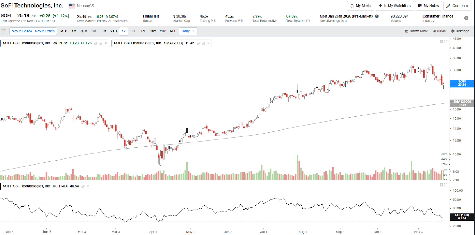This screenshot has width=475, height=235.
Task: Open My Alerts
Action: click(361, 6)
